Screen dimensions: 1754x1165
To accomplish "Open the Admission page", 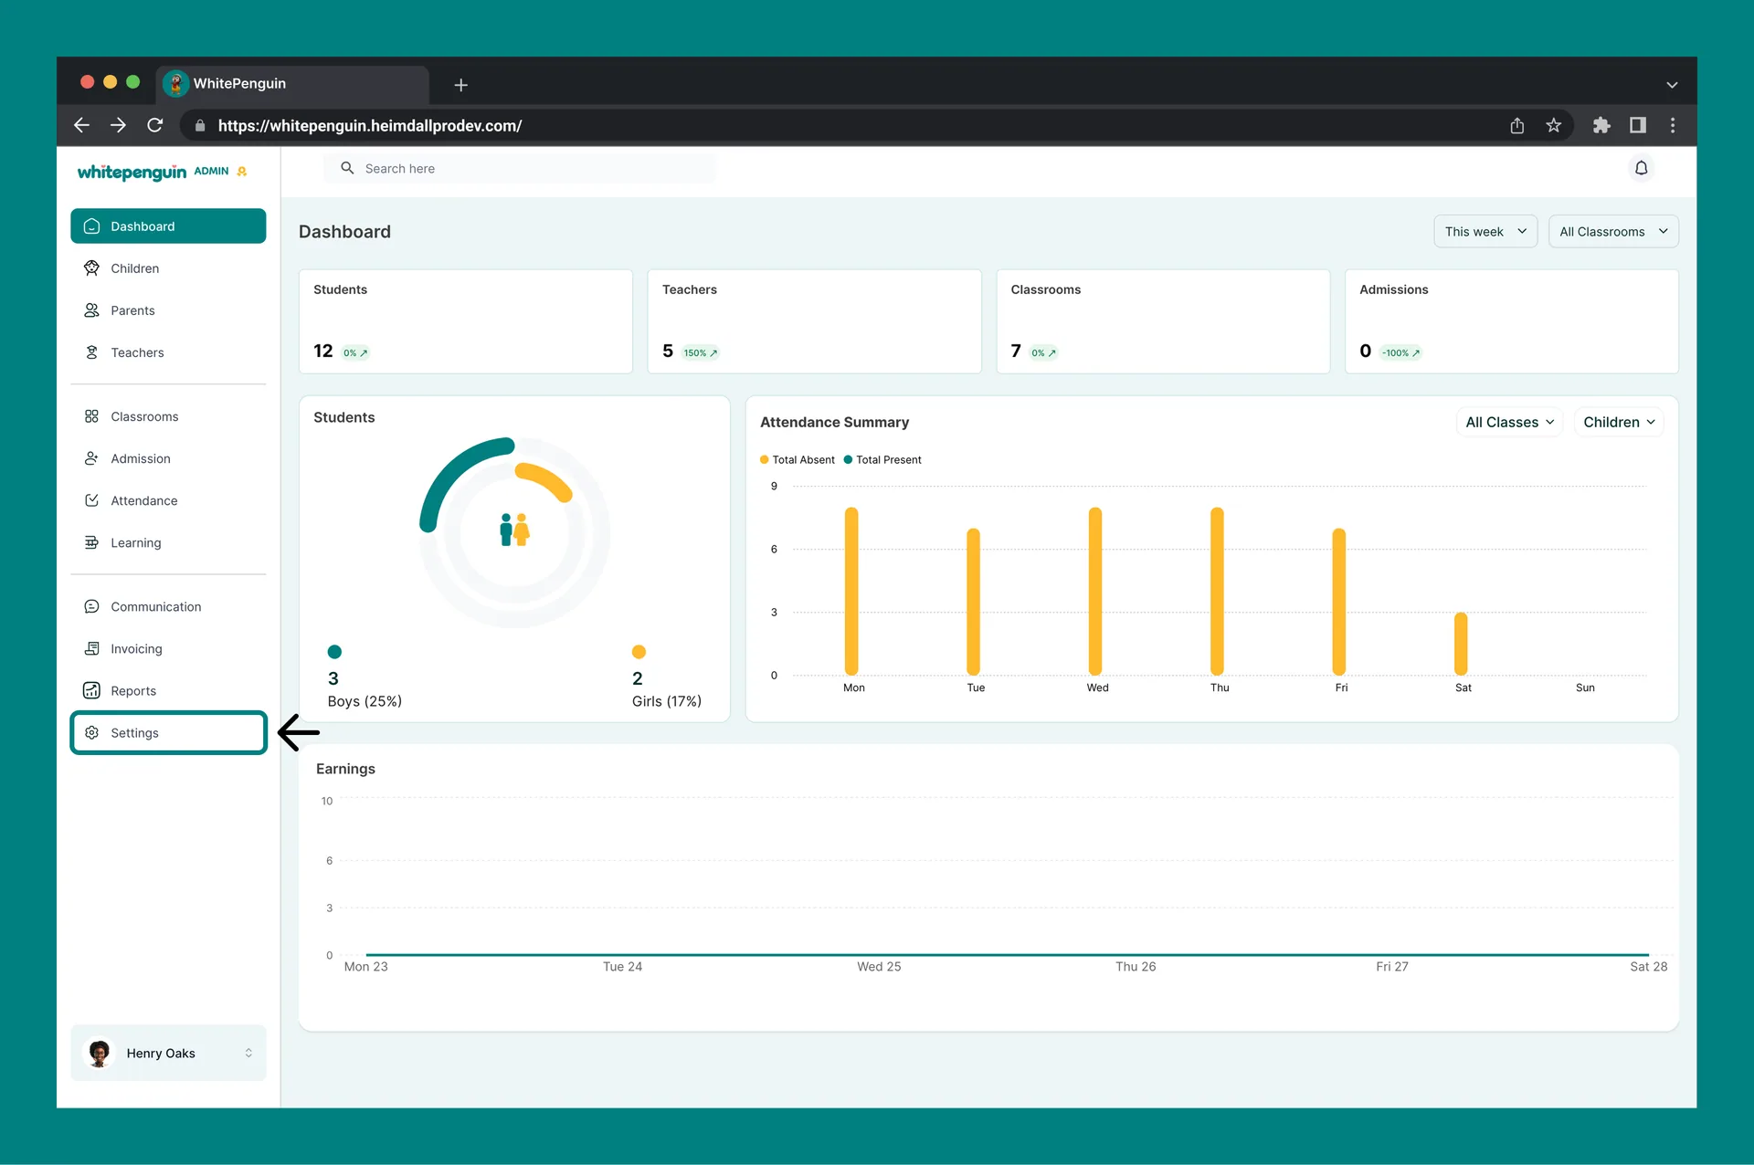I will 168,457.
